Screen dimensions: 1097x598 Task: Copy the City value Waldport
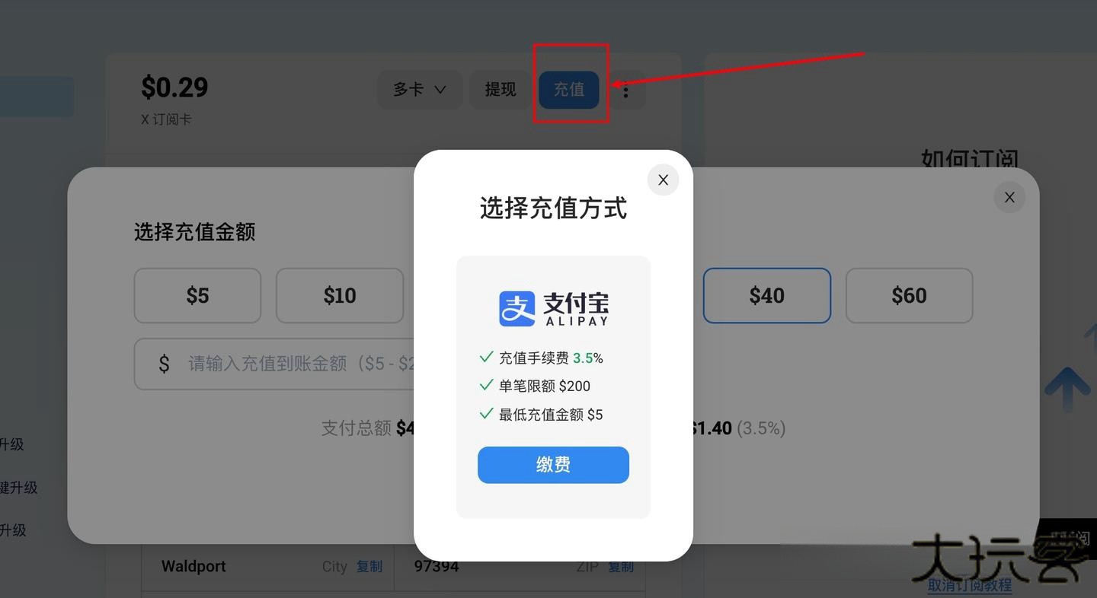(x=369, y=566)
